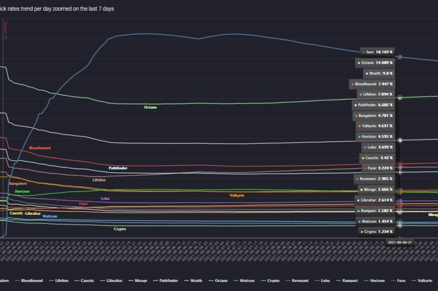Viewport: 438px width, 291px height.
Task: Click the 'Mirage: 2.666 %' tooltip entry
Action: [377, 189]
